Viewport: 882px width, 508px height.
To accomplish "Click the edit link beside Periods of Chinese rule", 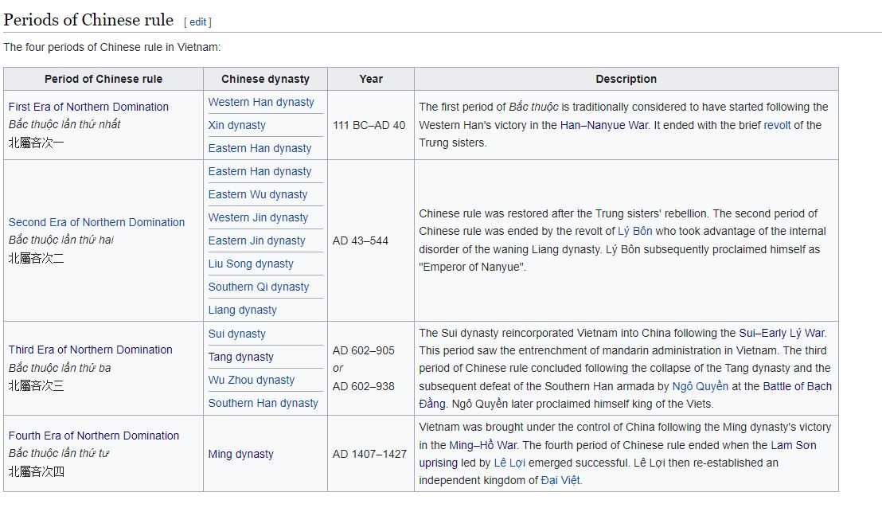I will click(x=197, y=22).
